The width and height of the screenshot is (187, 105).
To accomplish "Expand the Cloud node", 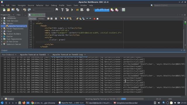I will 2,31.
